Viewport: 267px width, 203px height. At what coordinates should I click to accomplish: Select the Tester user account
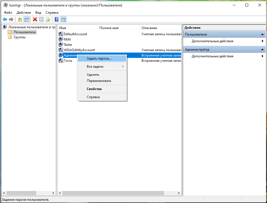tap(68, 45)
